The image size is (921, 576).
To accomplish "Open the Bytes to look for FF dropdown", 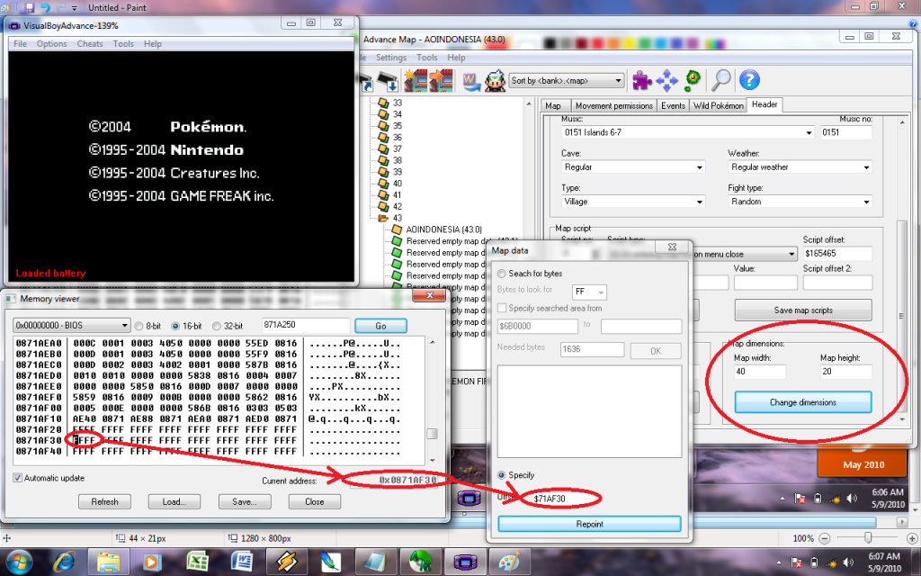I will 589,292.
